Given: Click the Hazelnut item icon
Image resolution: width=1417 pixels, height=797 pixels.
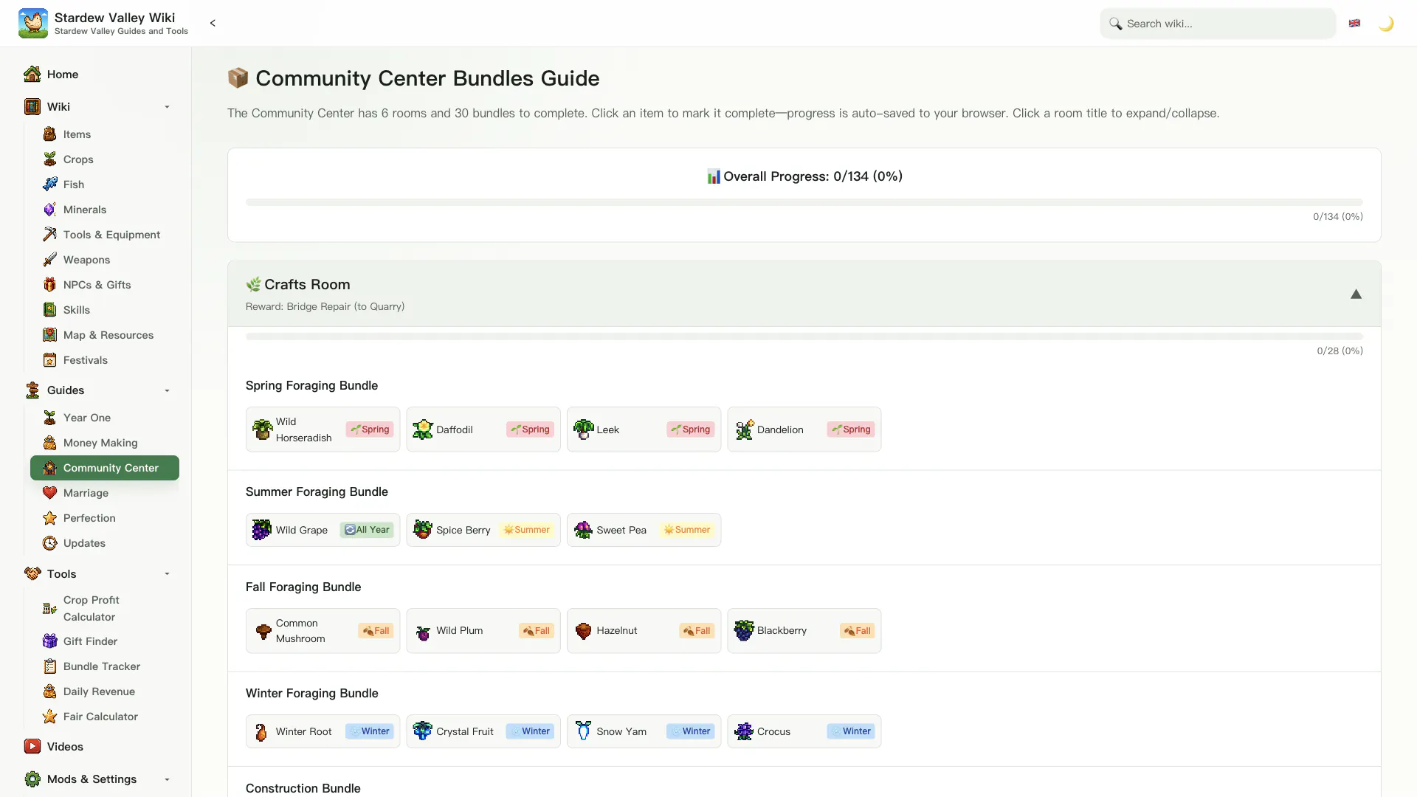Looking at the screenshot, I should [583, 631].
